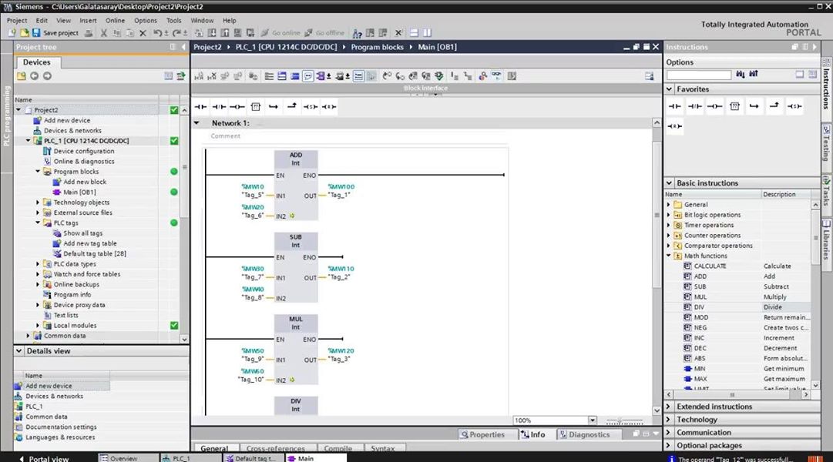Click the Cut scissors icon in main toolbar
Viewport: 833px width, 462px height.
click(x=103, y=33)
